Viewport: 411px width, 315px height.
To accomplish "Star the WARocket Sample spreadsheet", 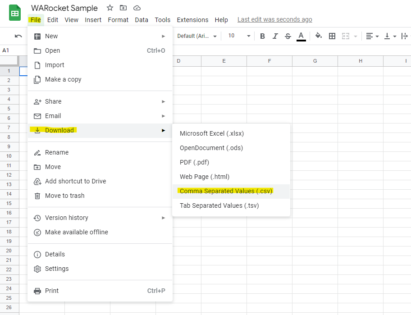I will click(110, 8).
